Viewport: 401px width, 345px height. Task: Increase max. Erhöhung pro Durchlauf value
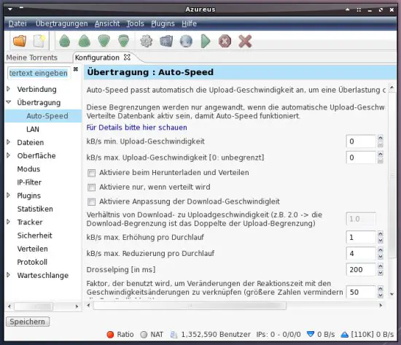(381, 233)
